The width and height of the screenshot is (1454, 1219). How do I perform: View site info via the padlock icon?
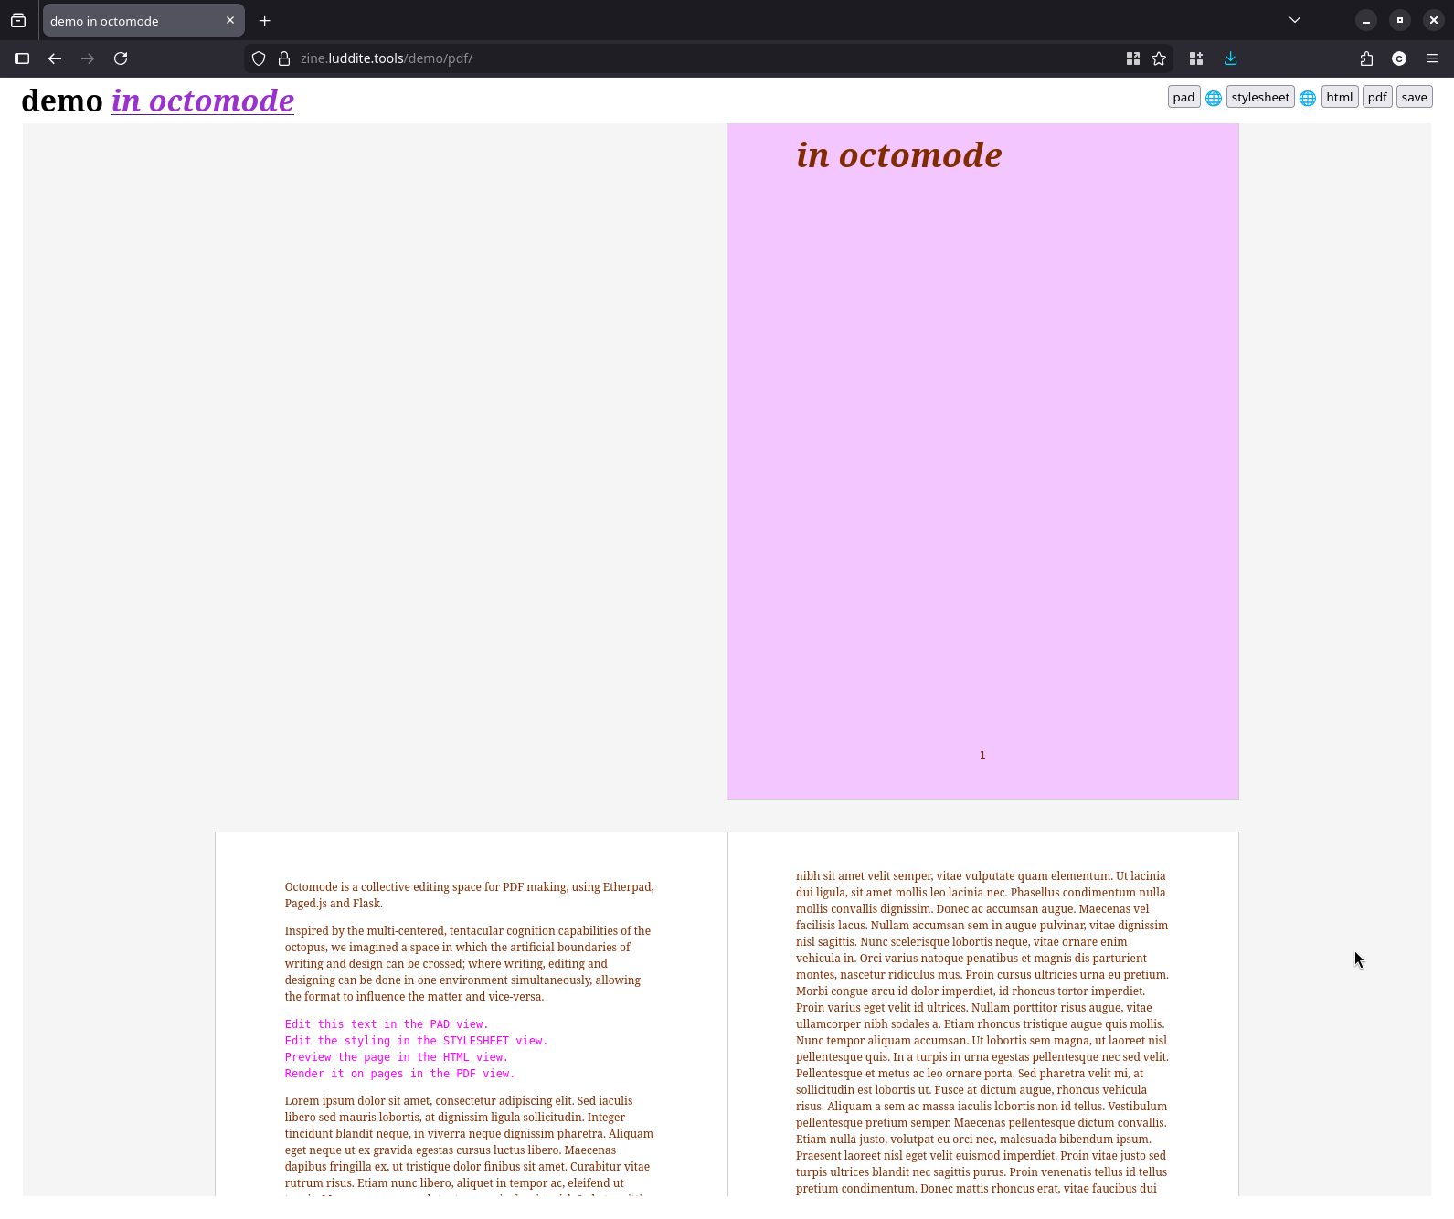(x=284, y=58)
